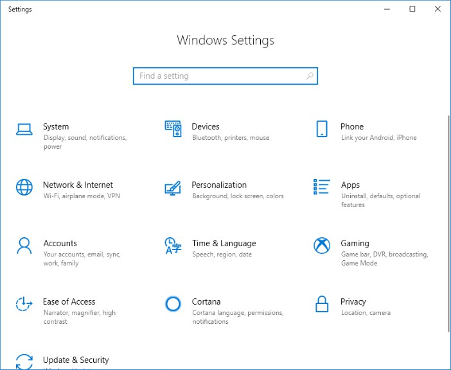Click 'Location, camera' description

tap(366, 312)
